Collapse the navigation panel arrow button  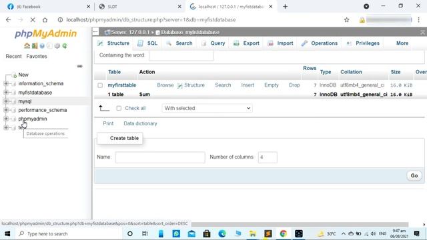coord(95,32)
